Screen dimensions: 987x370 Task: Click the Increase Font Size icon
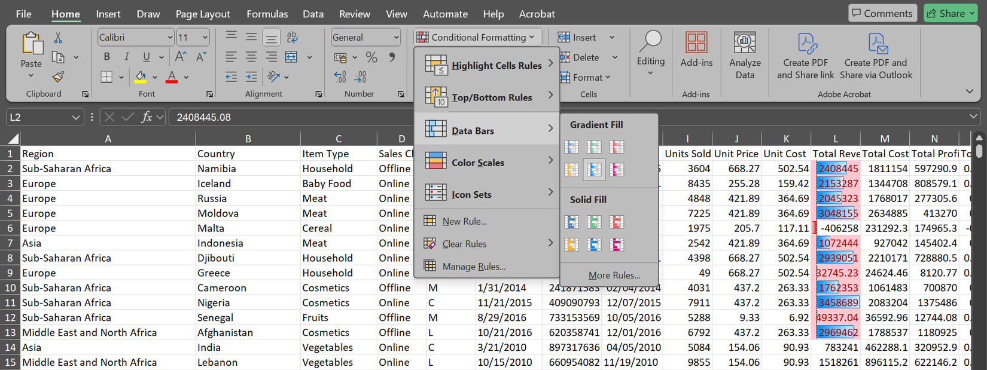point(181,57)
